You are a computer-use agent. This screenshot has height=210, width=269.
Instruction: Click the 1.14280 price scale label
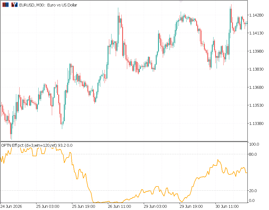256,15
